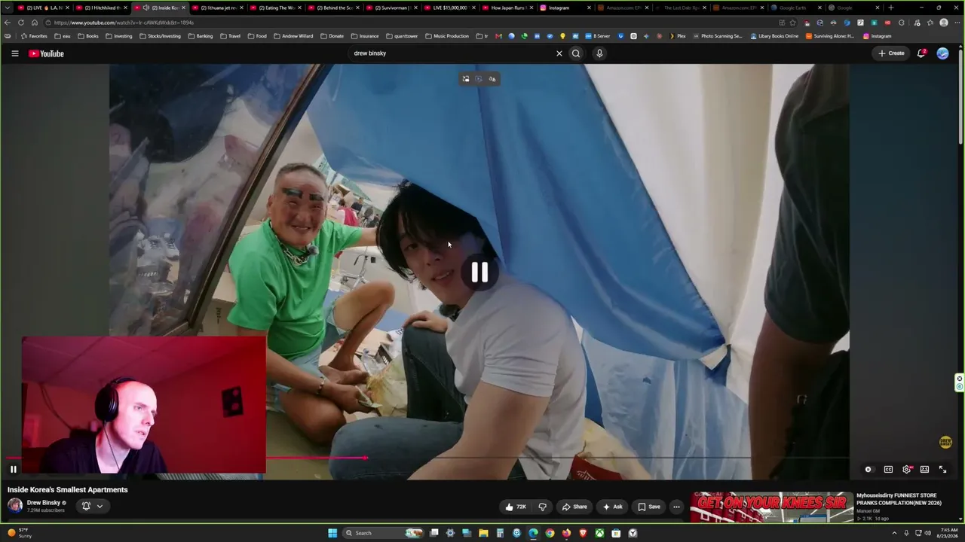
Task: Start voice search with the microphone
Action: [x=599, y=53]
